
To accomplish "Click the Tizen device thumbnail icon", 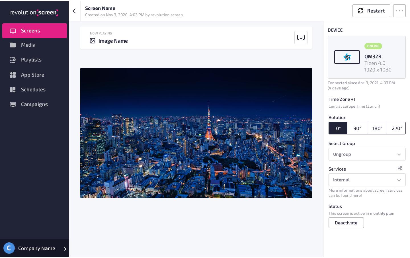I will click(x=347, y=57).
